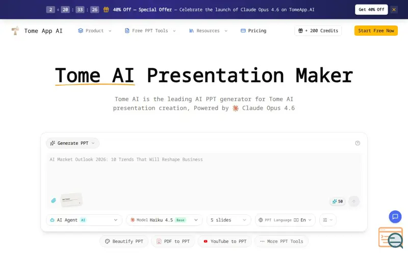Click the Pricing card icon
The width and height of the screenshot is (408, 255).
pos(243,31)
